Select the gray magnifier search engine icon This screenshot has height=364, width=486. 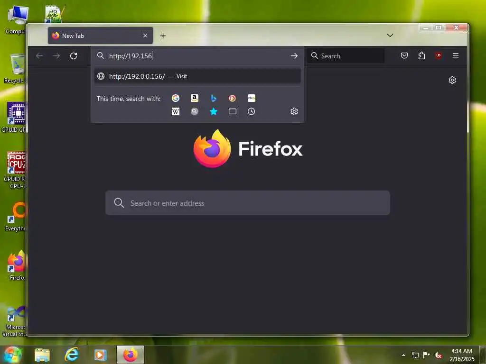(194, 111)
